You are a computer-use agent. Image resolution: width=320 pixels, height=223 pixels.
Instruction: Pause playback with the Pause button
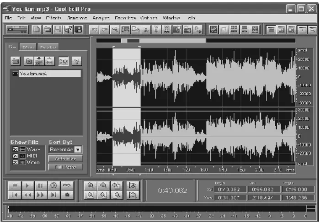(40, 186)
